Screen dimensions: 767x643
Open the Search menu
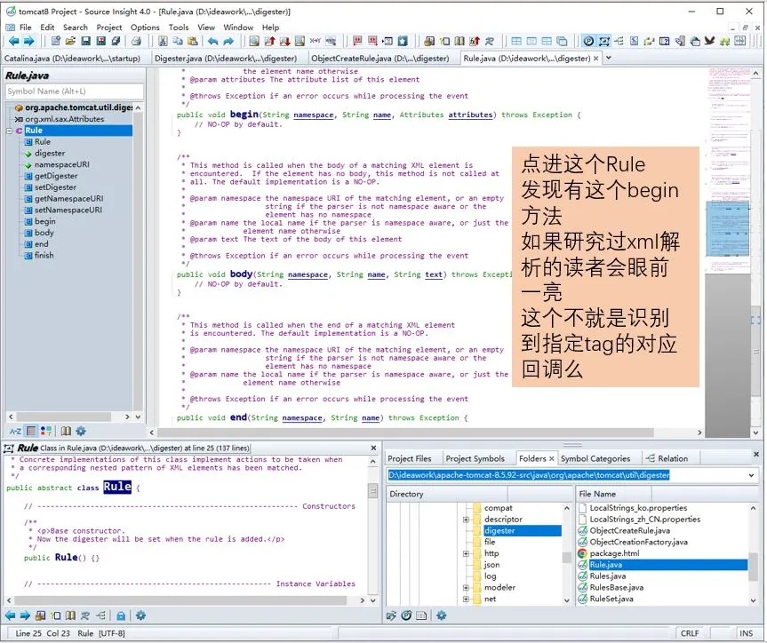(x=76, y=28)
